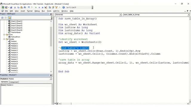This screenshot has height=107, width=191.
Task: Click 'Dim lastrow As Long' code line
Action: tap(73, 27)
